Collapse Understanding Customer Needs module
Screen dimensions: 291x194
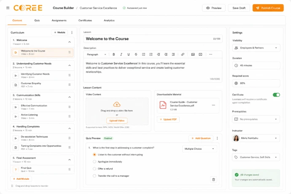[x=70, y=65]
